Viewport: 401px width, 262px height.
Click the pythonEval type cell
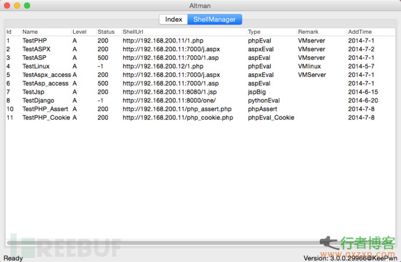(264, 100)
